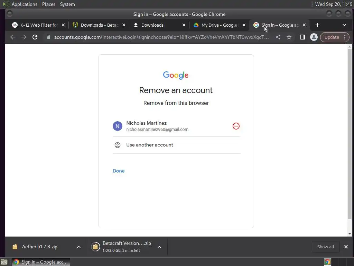The width and height of the screenshot is (354, 266).
Task: Close the K-12 Web Filter tab
Action: tap(63, 25)
